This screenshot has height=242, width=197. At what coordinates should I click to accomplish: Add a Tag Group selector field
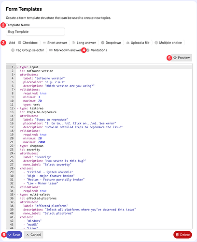tap(28, 50)
